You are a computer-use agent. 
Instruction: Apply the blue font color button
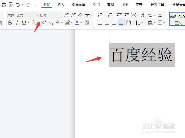[x=77, y=23]
